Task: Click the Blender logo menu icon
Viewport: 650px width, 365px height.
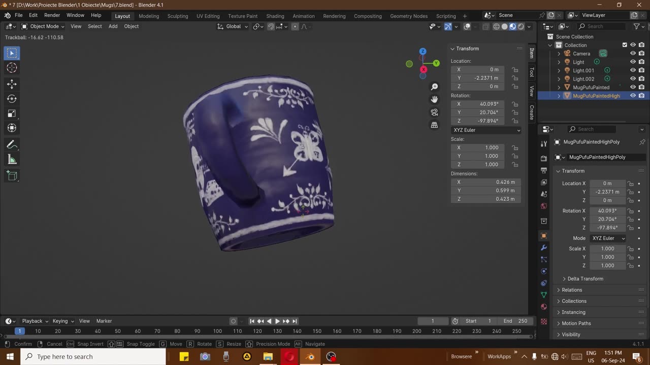Action: (8, 16)
